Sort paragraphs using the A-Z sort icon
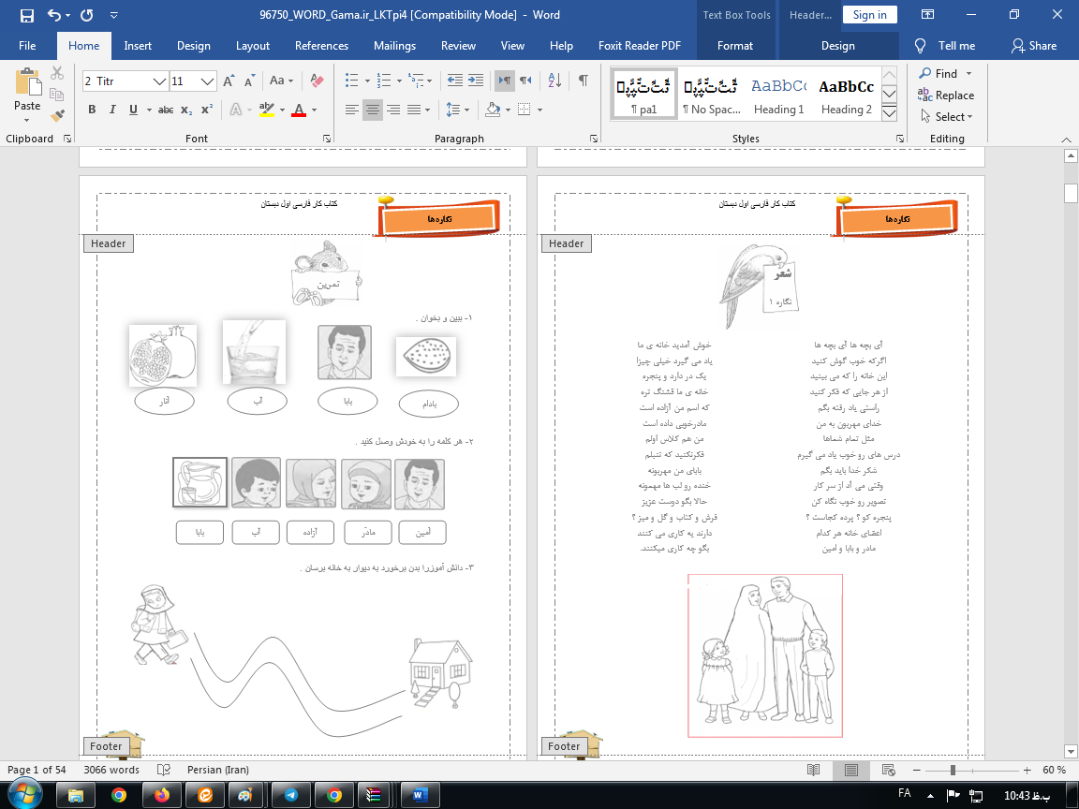This screenshot has height=809, width=1079. (x=554, y=81)
